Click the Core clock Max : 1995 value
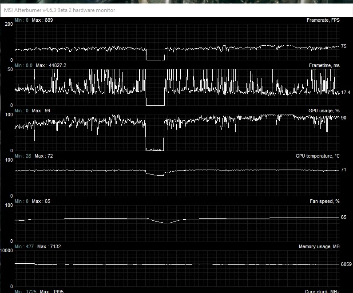353x293 pixels. (52, 291)
